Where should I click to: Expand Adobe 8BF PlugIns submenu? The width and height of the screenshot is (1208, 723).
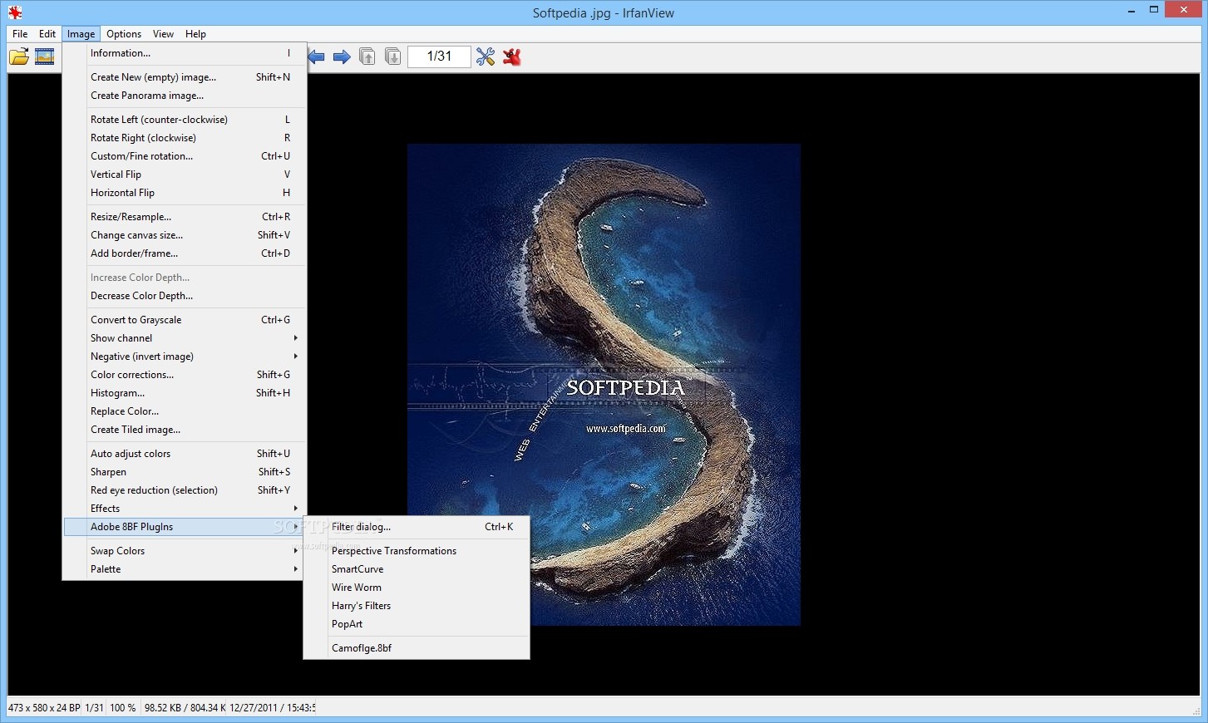pyautogui.click(x=185, y=527)
